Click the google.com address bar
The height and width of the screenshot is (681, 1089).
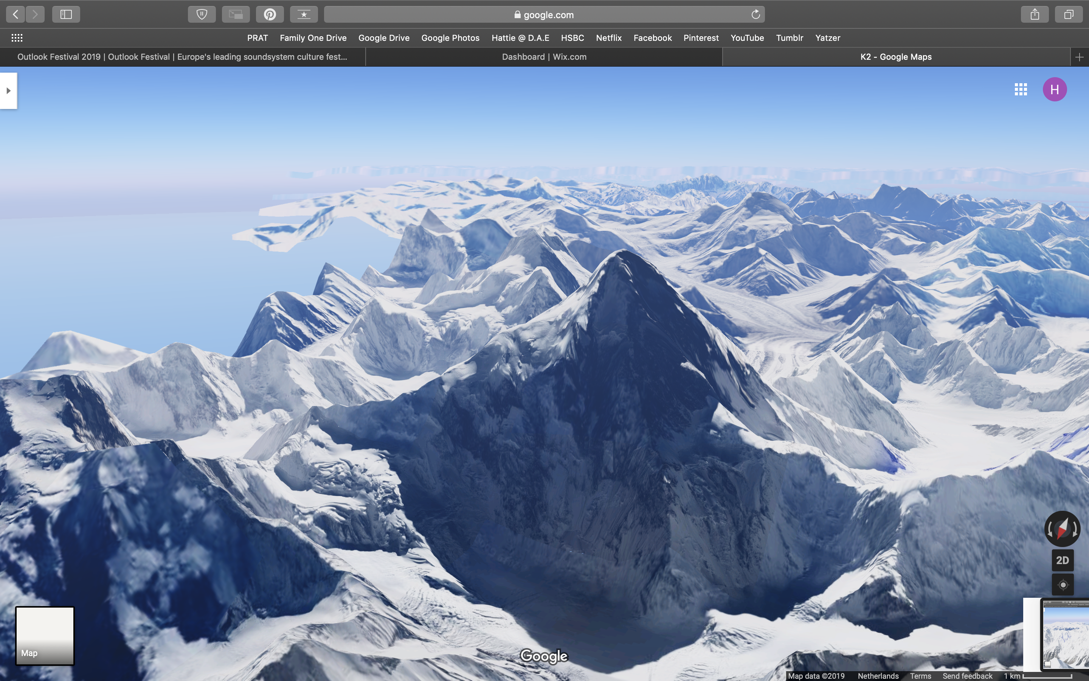544,14
